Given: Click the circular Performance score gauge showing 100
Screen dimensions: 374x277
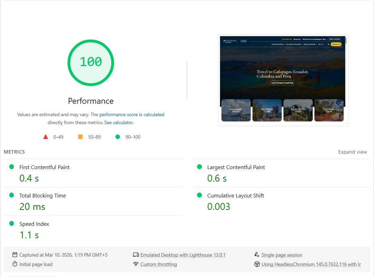Looking at the screenshot, I should click(91, 63).
